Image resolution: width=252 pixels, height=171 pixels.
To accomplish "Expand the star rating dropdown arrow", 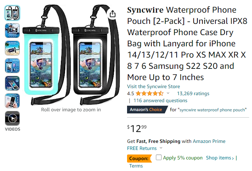I will (x=168, y=93).
